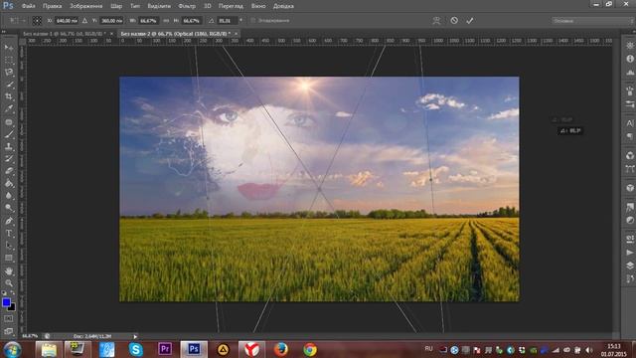
Task: Open the Layers panel icon
Action: pyautogui.click(x=629, y=266)
